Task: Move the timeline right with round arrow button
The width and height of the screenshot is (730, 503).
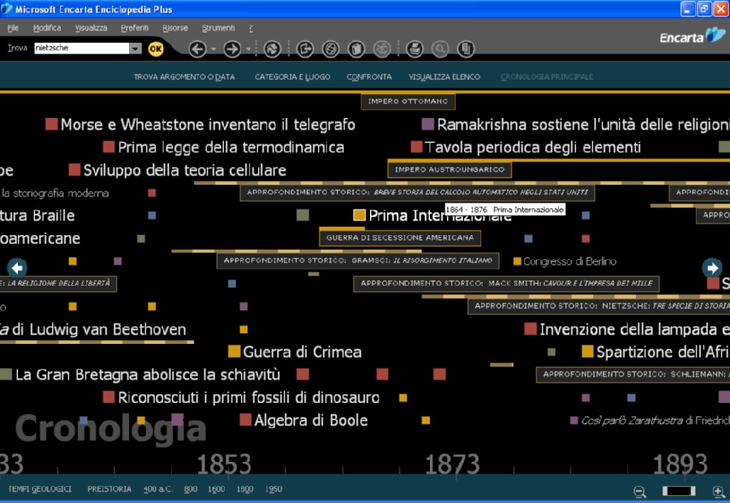Action: coord(712,268)
